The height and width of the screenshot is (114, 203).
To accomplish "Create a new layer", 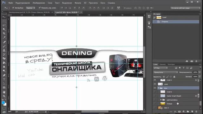I will (192, 111).
